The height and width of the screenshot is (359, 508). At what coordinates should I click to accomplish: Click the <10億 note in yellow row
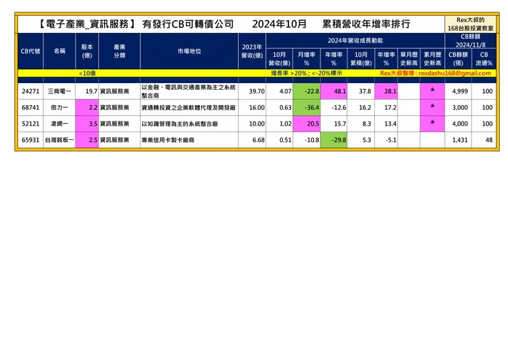[87, 73]
